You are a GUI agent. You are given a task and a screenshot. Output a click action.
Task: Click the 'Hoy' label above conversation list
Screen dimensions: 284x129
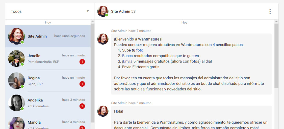[48, 23]
